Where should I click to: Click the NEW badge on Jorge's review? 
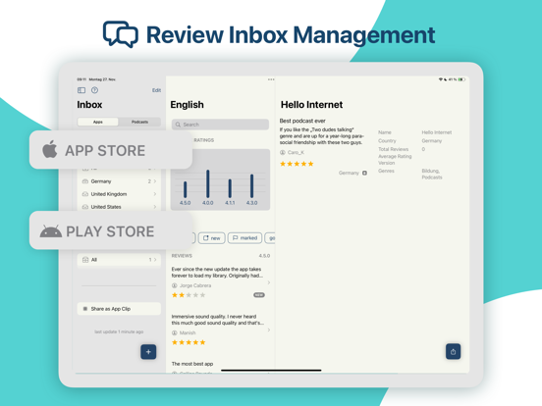tap(259, 295)
